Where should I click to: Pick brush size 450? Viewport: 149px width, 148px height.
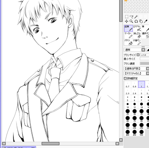[x=134, y=133]
